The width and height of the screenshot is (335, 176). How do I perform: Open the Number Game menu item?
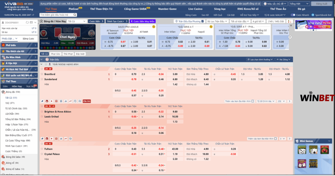point(167,9)
